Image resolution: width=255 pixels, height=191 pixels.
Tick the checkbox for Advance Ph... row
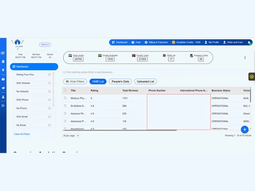point(65,113)
